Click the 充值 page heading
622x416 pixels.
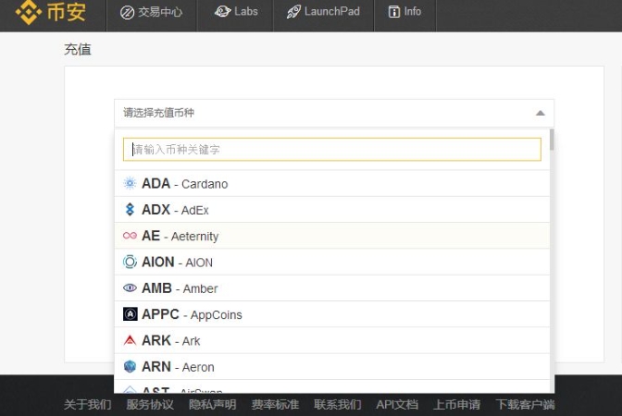click(x=78, y=50)
